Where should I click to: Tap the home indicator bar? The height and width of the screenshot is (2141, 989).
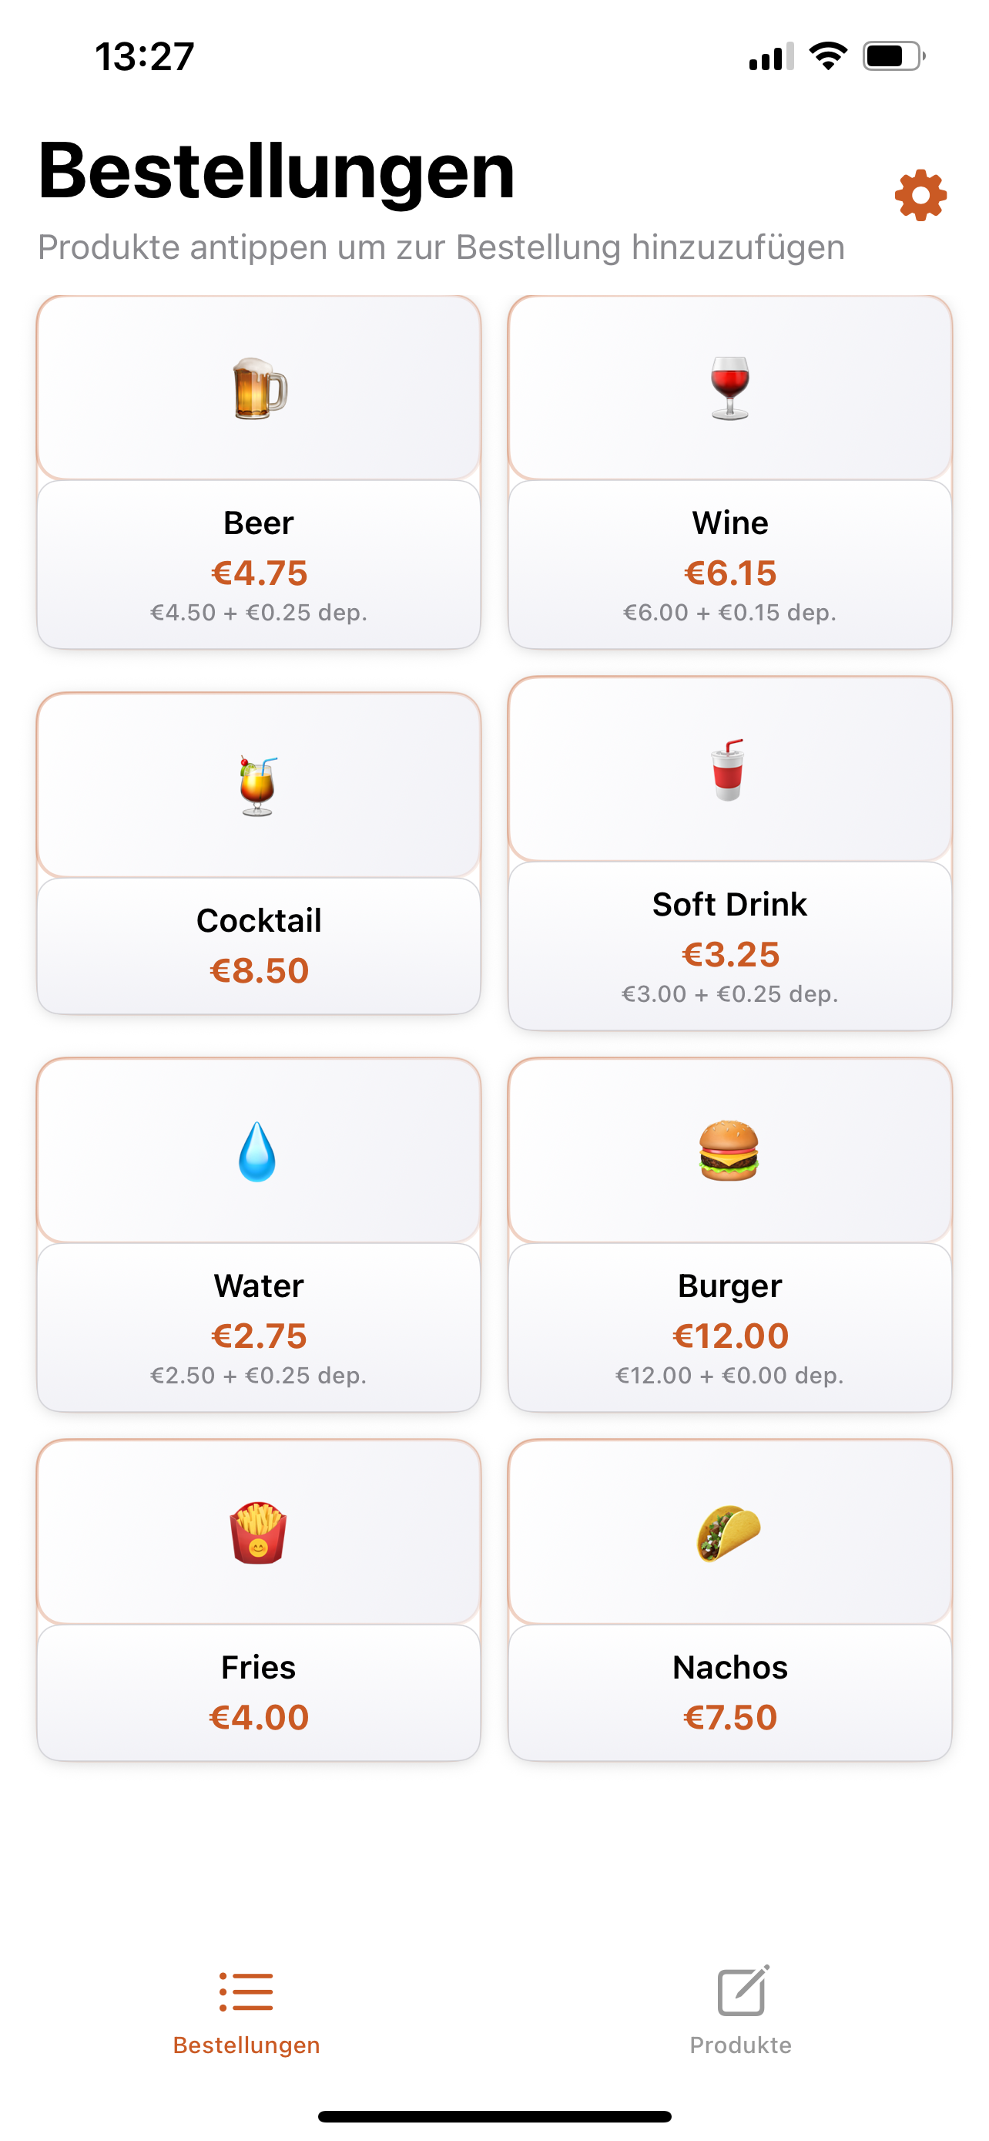coord(494,2116)
